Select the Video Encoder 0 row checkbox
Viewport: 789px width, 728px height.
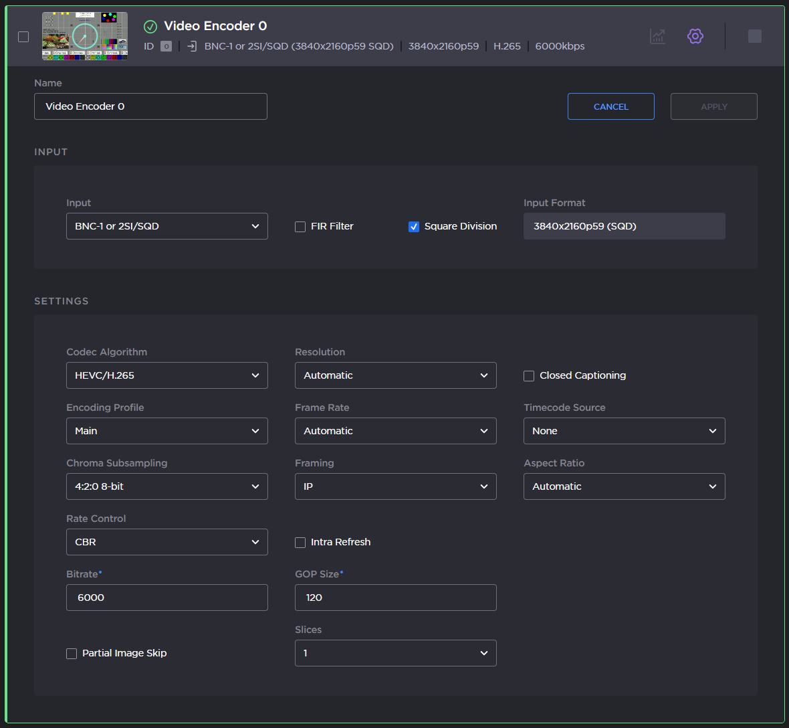[x=23, y=37]
